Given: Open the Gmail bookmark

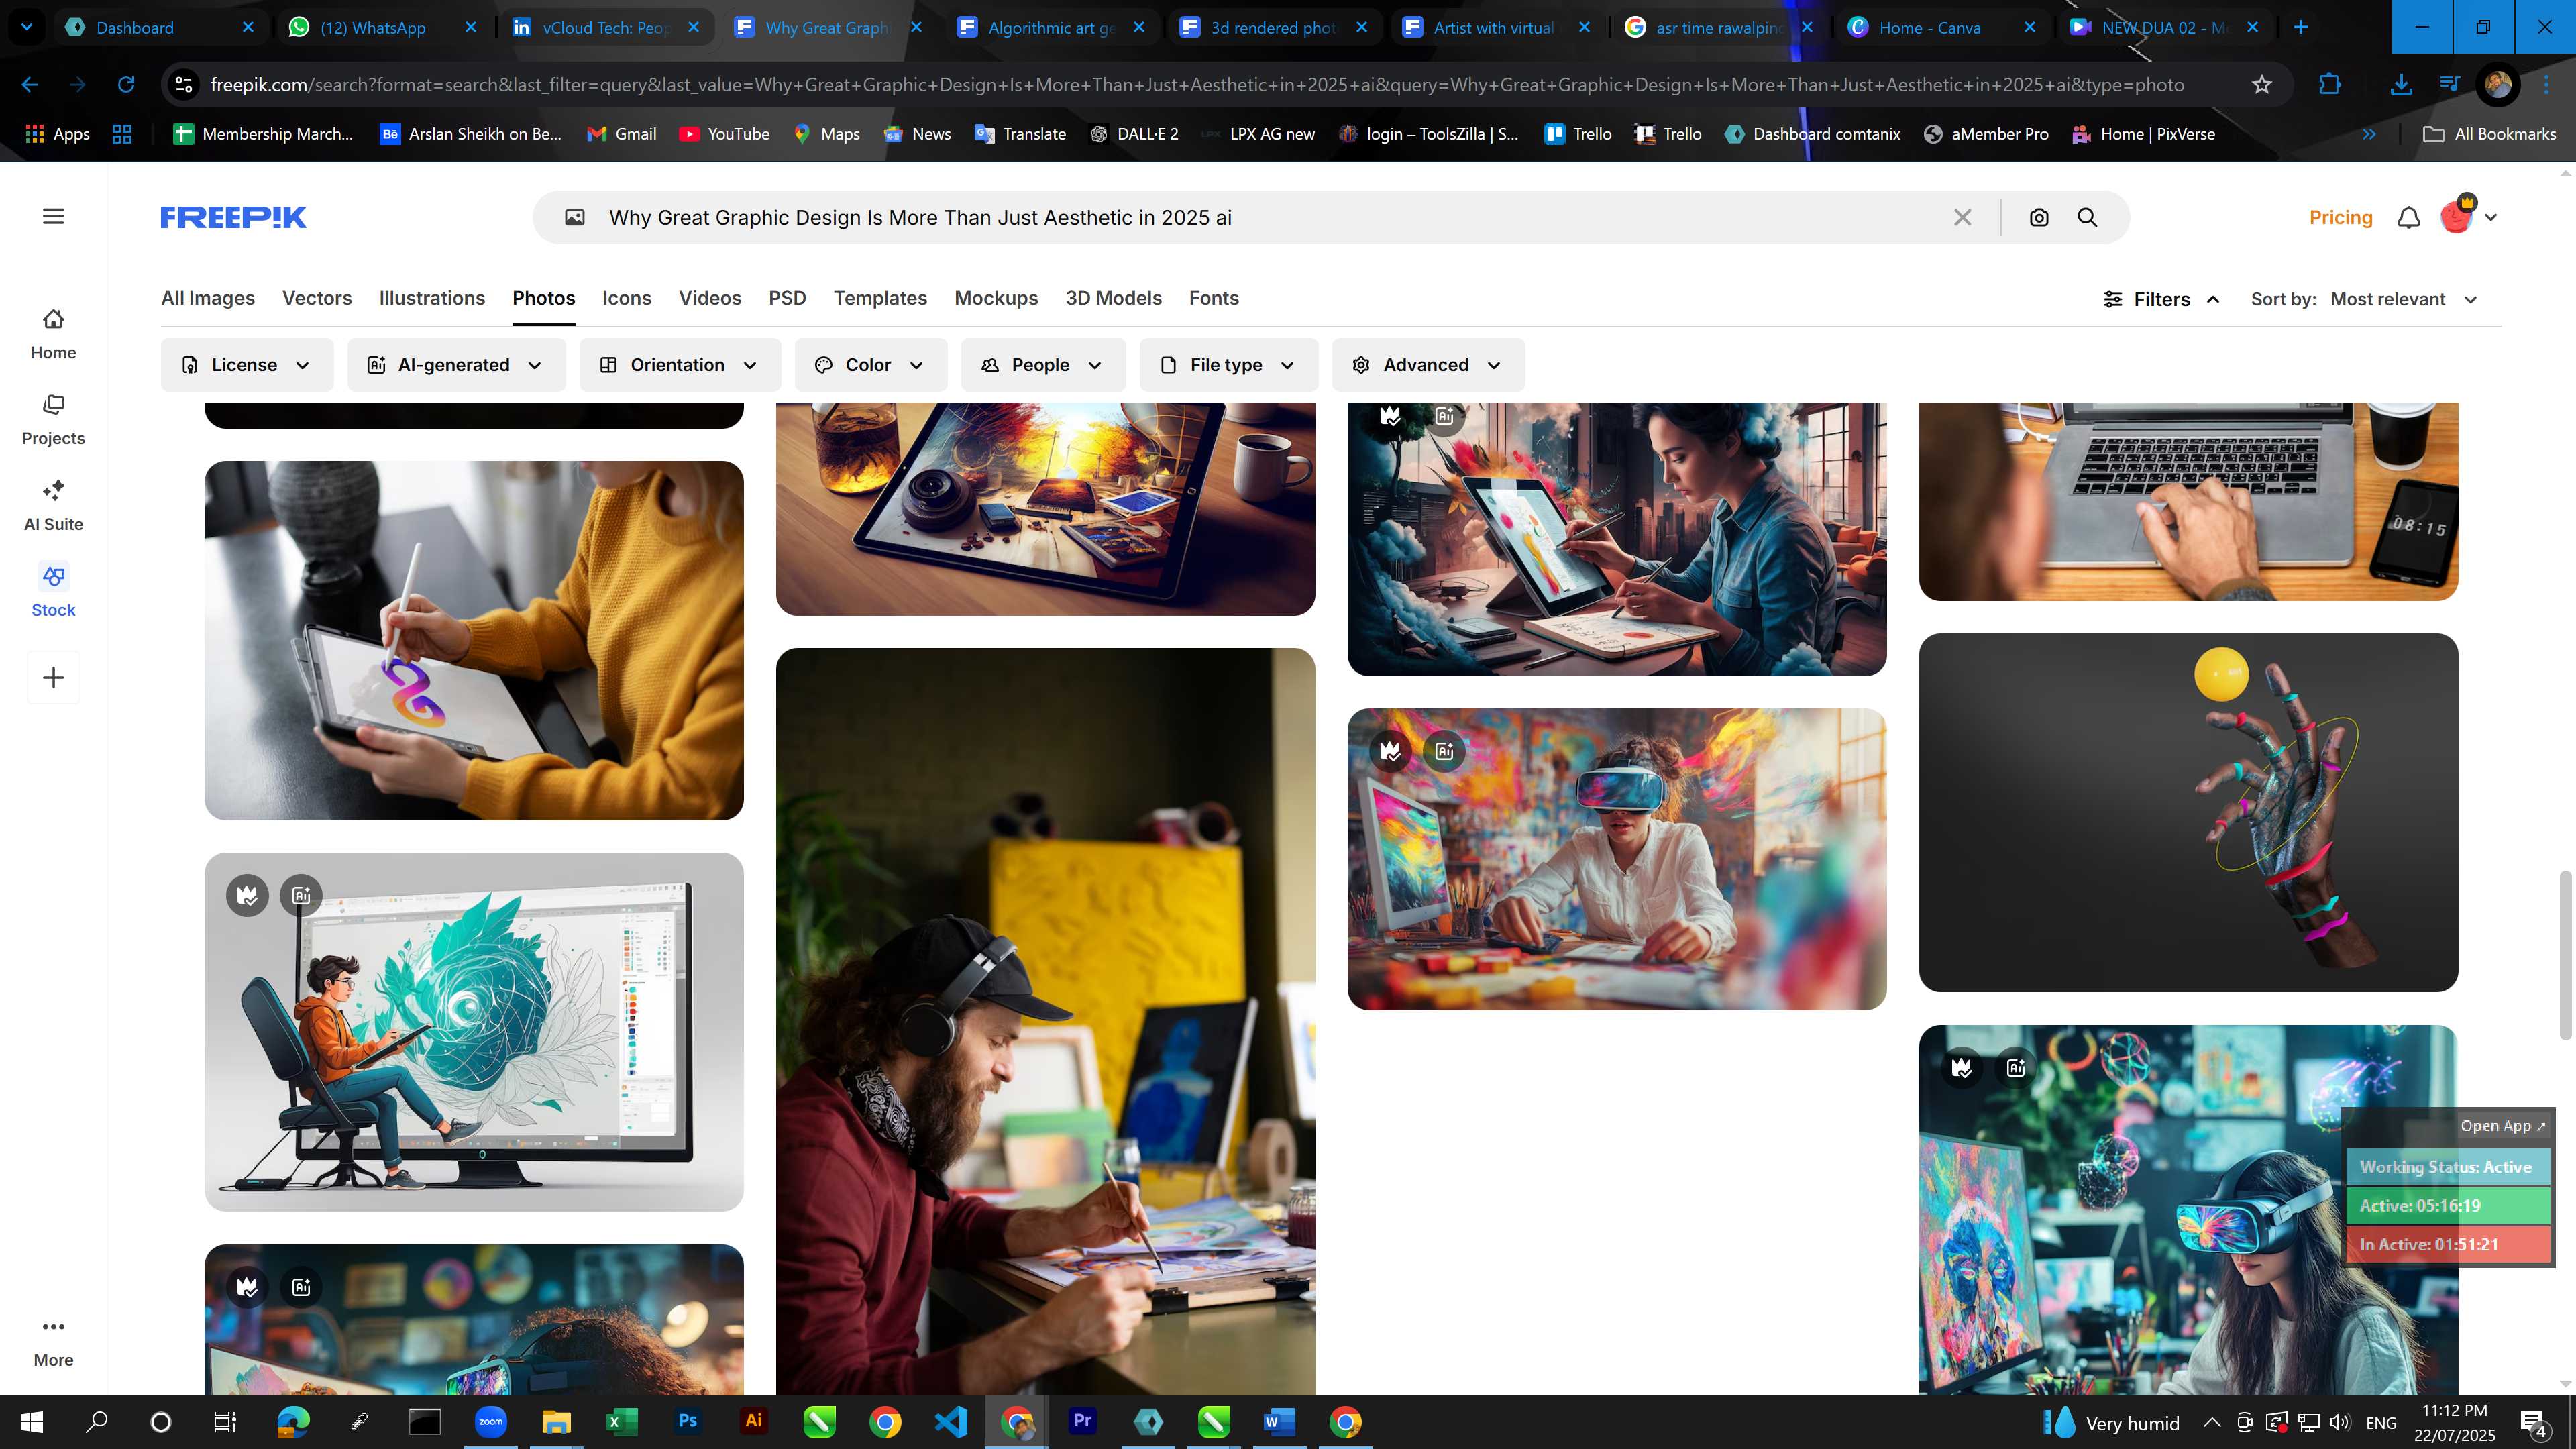Looking at the screenshot, I should [622, 134].
